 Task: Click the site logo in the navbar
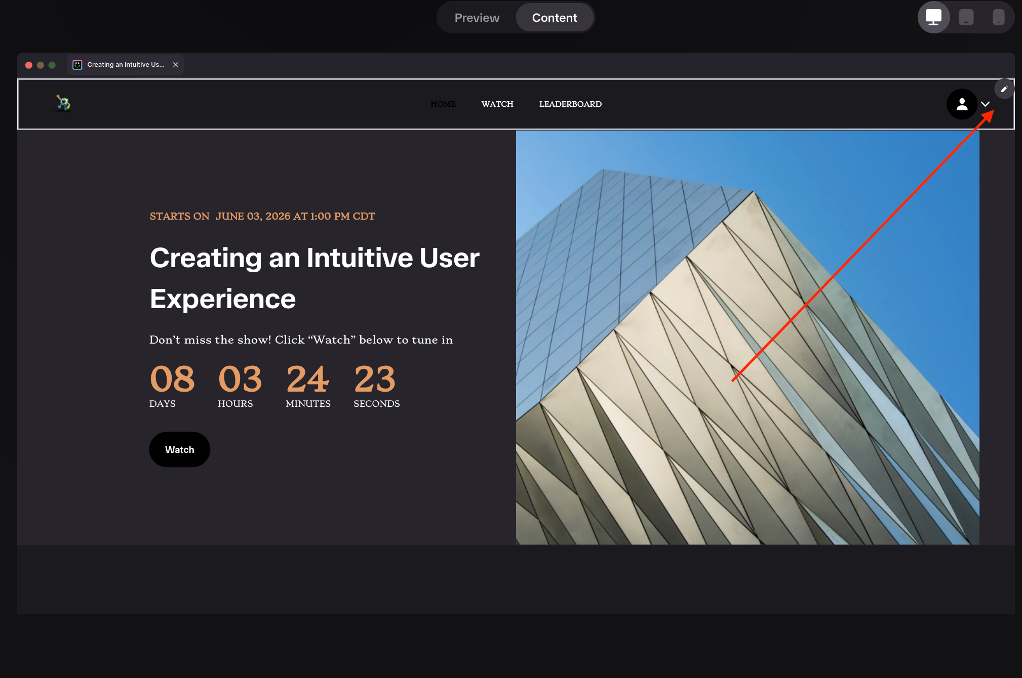pyautogui.click(x=63, y=104)
